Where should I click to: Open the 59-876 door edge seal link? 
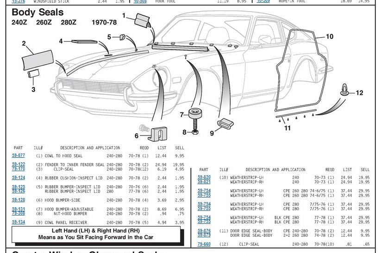click(x=204, y=231)
